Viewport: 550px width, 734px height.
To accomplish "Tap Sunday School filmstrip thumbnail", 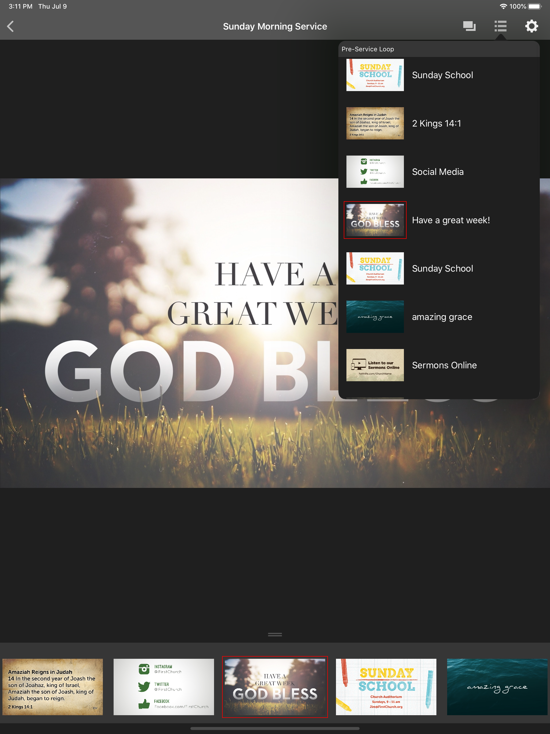I will pyautogui.click(x=386, y=686).
